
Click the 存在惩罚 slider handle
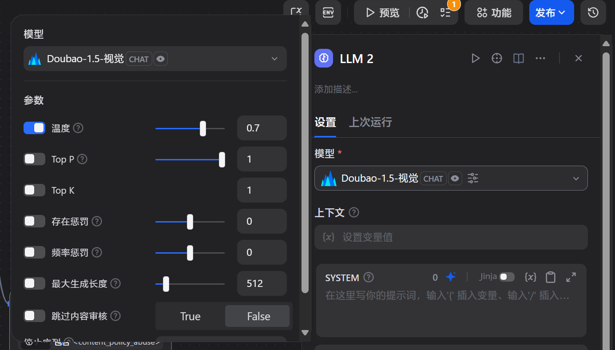(x=190, y=222)
